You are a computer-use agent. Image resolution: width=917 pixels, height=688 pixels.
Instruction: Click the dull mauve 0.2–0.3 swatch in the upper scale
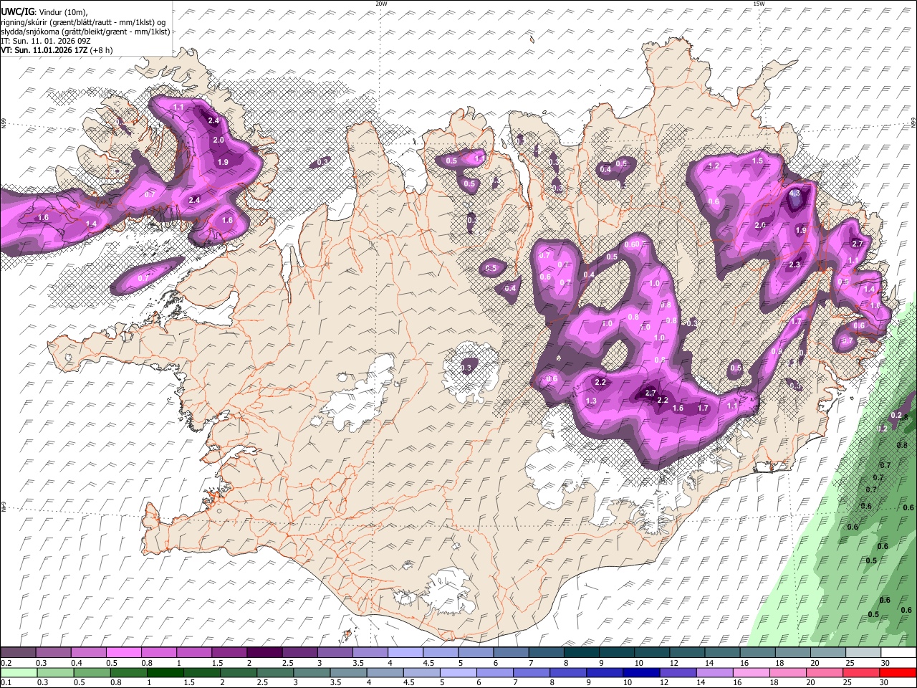point(18,653)
